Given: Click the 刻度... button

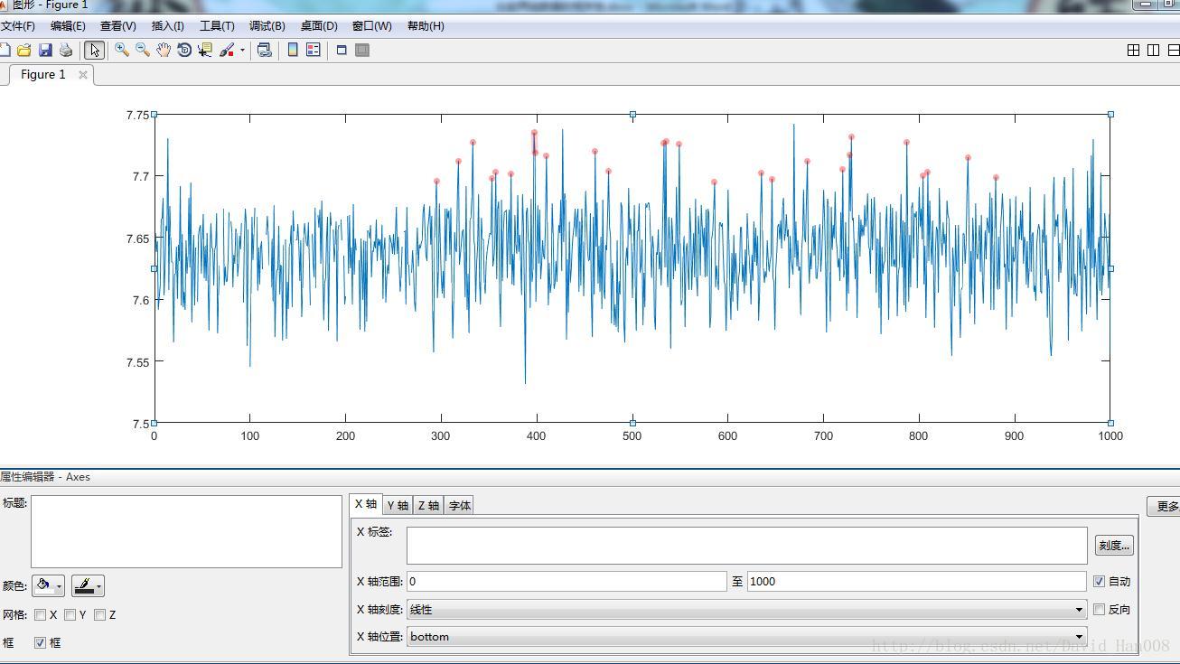Looking at the screenshot, I should [1113, 546].
